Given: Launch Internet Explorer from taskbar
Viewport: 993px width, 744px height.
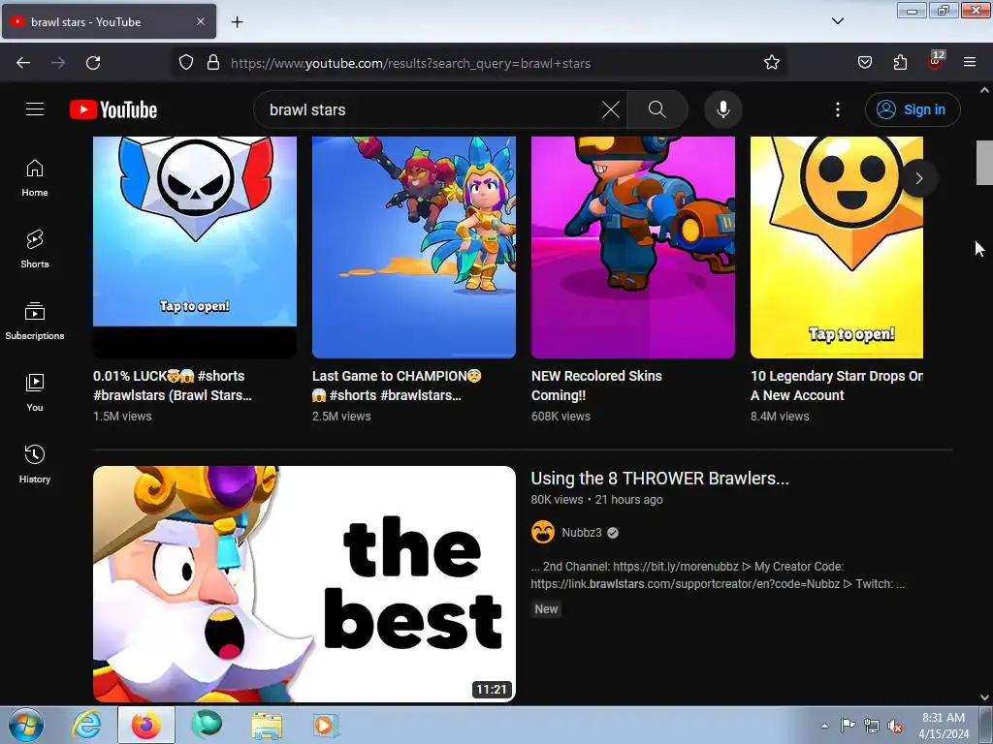Looking at the screenshot, I should click(86, 725).
